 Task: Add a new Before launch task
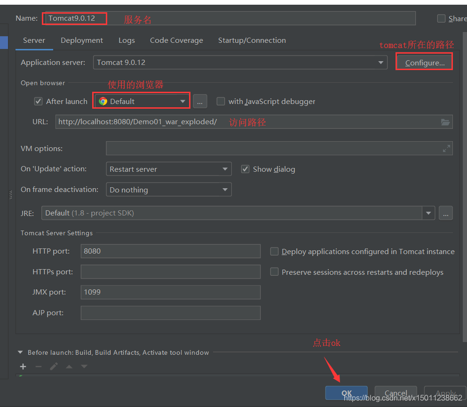coord(23,367)
